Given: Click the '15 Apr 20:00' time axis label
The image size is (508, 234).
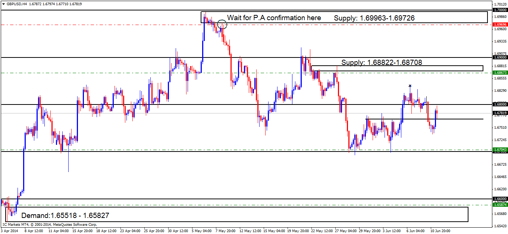Looking at the screenshot, I should click(x=82, y=231).
